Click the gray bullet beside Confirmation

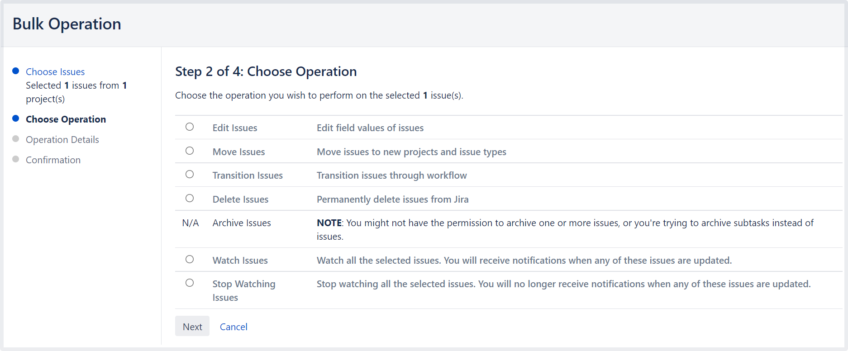(x=16, y=159)
